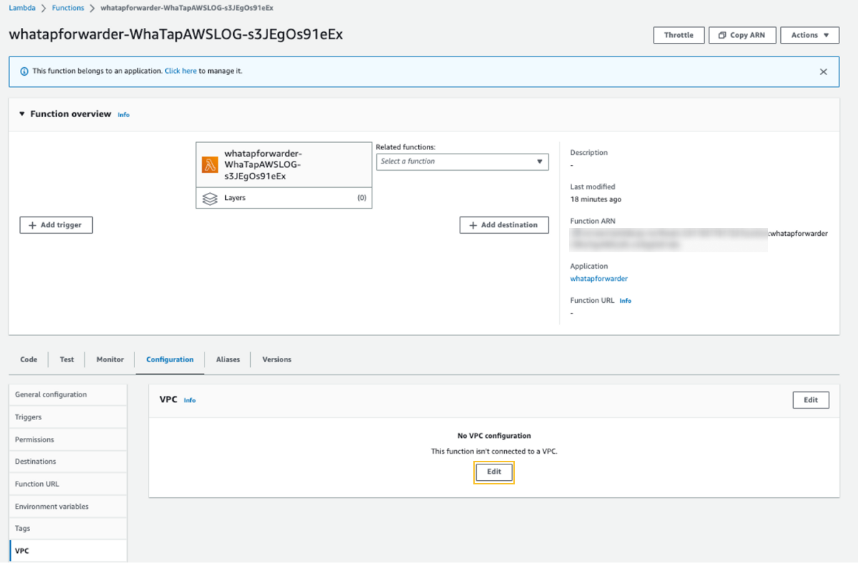
Task: Open the Related functions dropdown
Action: click(x=462, y=161)
